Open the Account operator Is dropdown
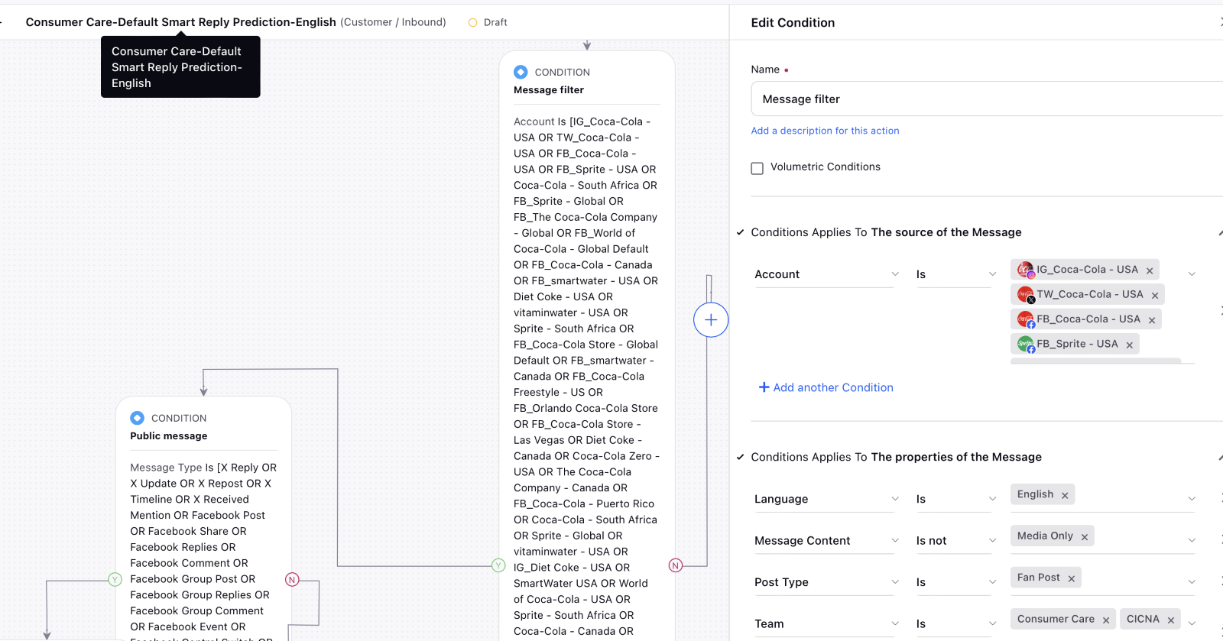 (x=955, y=274)
